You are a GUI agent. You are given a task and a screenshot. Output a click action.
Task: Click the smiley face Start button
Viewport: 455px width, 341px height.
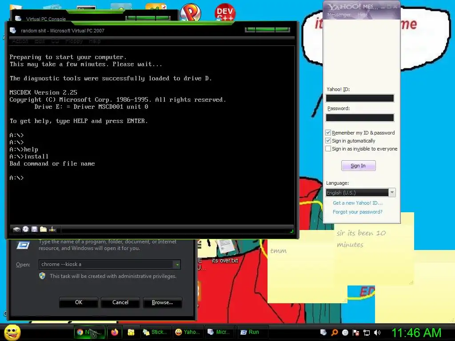[x=12, y=332]
